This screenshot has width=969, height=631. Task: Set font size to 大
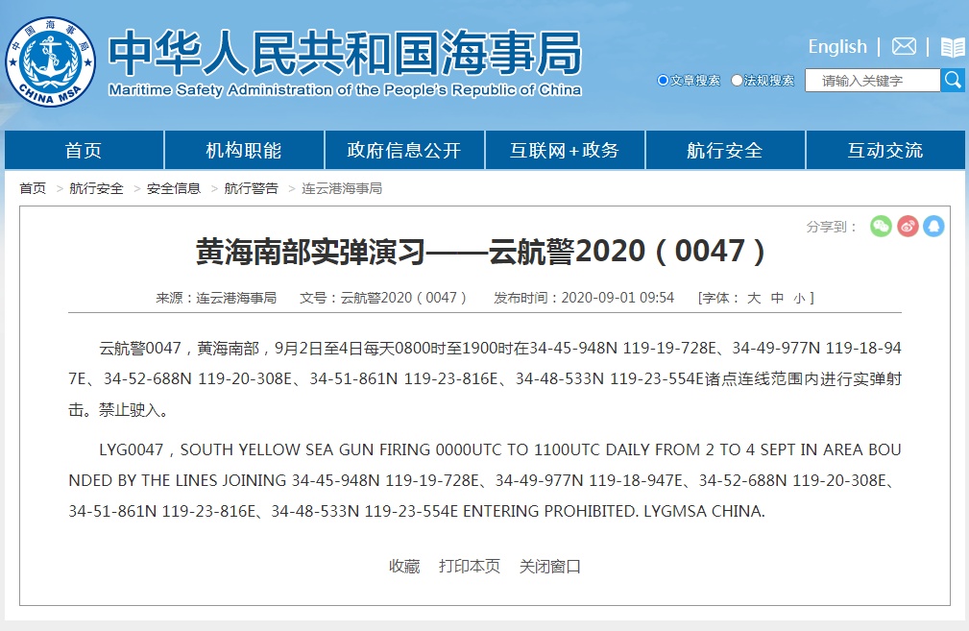click(754, 298)
